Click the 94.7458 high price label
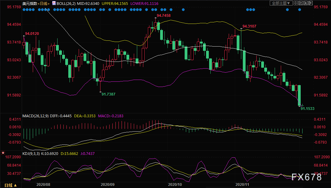Screen dimensions: 331x188 164,16
